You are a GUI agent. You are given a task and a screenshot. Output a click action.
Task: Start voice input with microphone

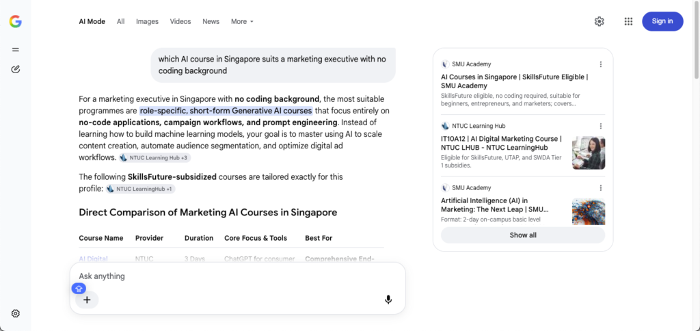click(388, 300)
